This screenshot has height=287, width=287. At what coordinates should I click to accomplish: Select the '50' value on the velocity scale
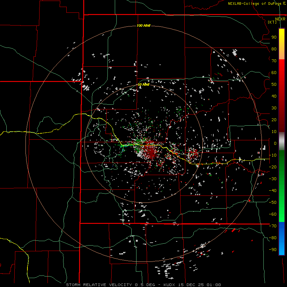pos(274,85)
